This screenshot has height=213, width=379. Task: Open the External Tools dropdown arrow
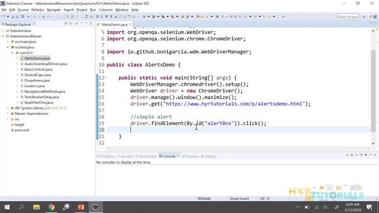(177, 17)
